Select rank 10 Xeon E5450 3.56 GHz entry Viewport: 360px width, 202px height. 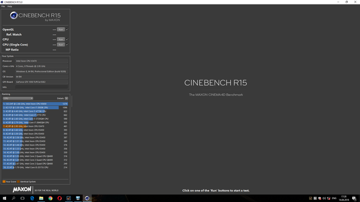[x=35, y=137]
